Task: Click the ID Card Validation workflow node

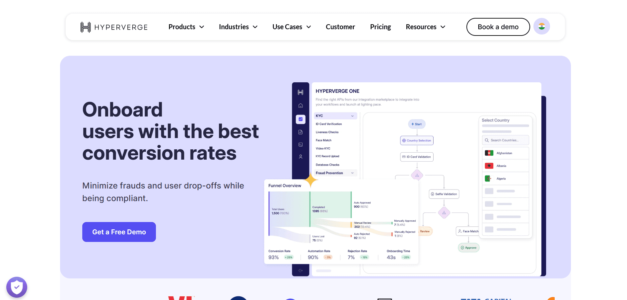Action: coord(417,157)
